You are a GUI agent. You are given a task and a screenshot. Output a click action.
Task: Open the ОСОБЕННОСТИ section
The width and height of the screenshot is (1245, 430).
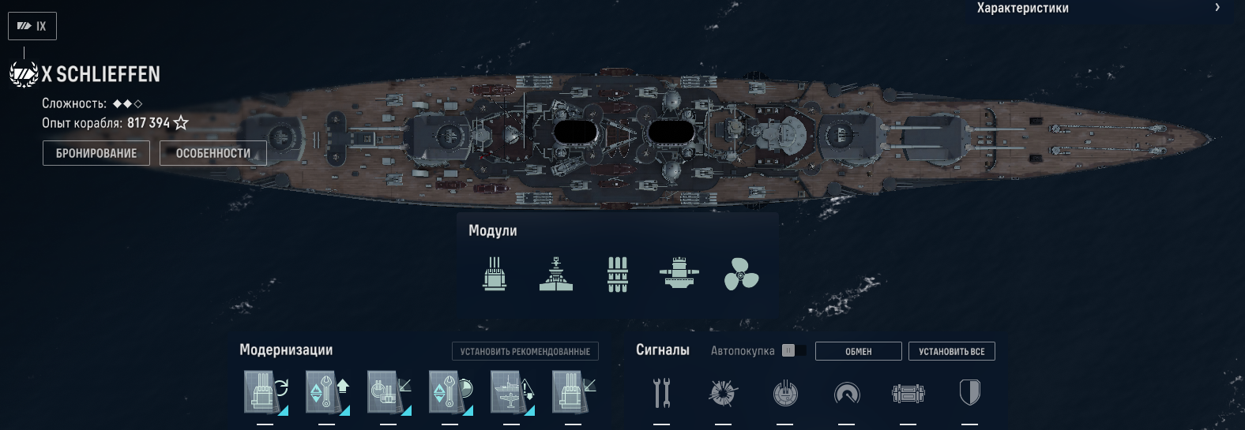point(213,153)
